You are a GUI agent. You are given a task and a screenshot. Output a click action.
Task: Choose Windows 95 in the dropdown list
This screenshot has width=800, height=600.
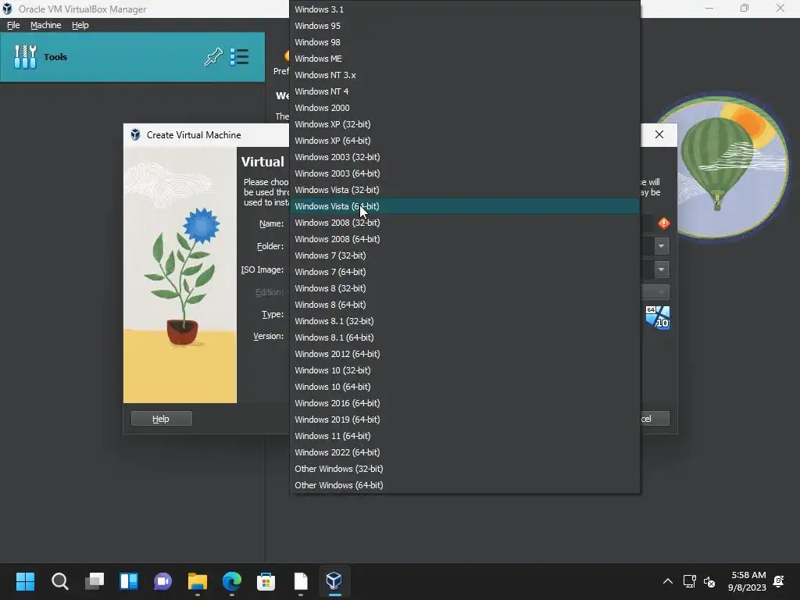click(465, 26)
